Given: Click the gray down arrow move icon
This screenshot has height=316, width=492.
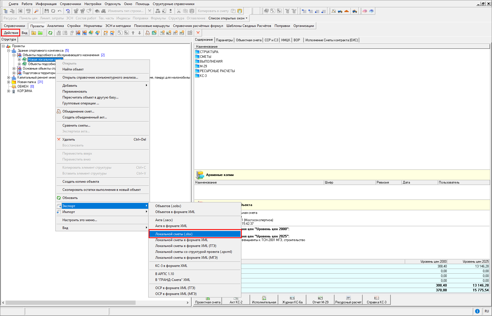Looking at the screenshot, I should pos(140,33).
